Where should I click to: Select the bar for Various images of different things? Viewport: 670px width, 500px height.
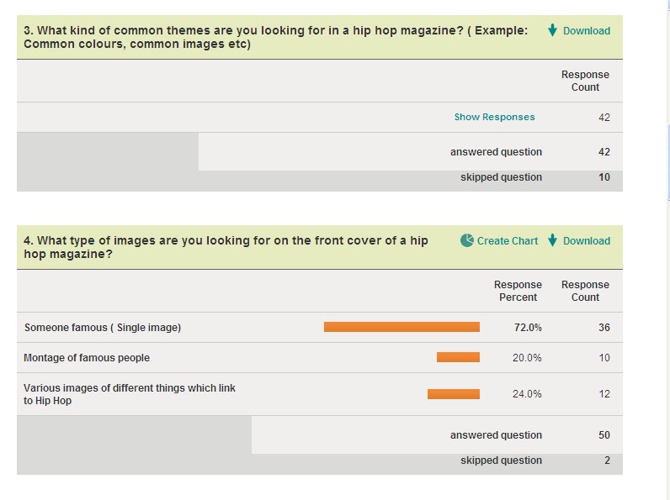454,394
